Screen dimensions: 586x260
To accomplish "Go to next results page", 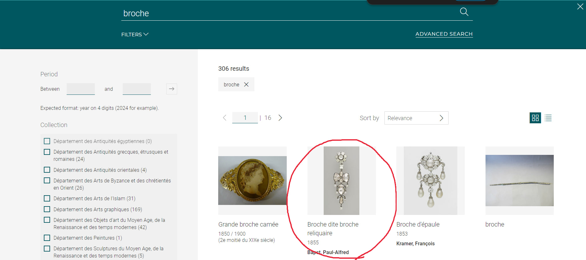I will pyautogui.click(x=280, y=118).
